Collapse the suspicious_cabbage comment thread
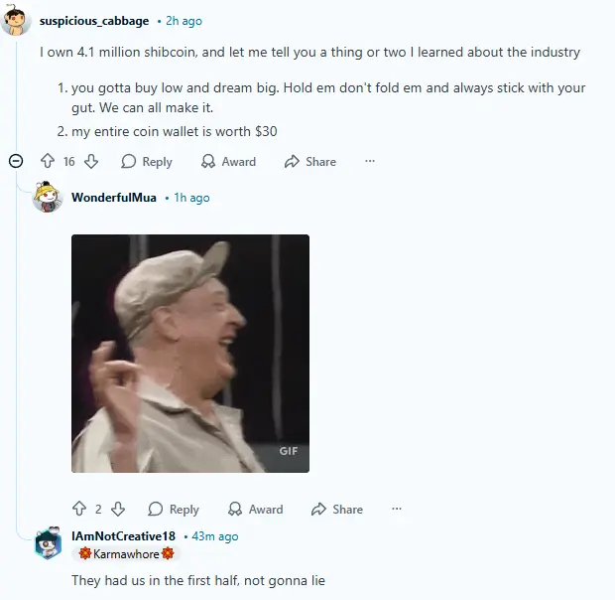Image resolution: width=615 pixels, height=600 pixels. (16, 161)
